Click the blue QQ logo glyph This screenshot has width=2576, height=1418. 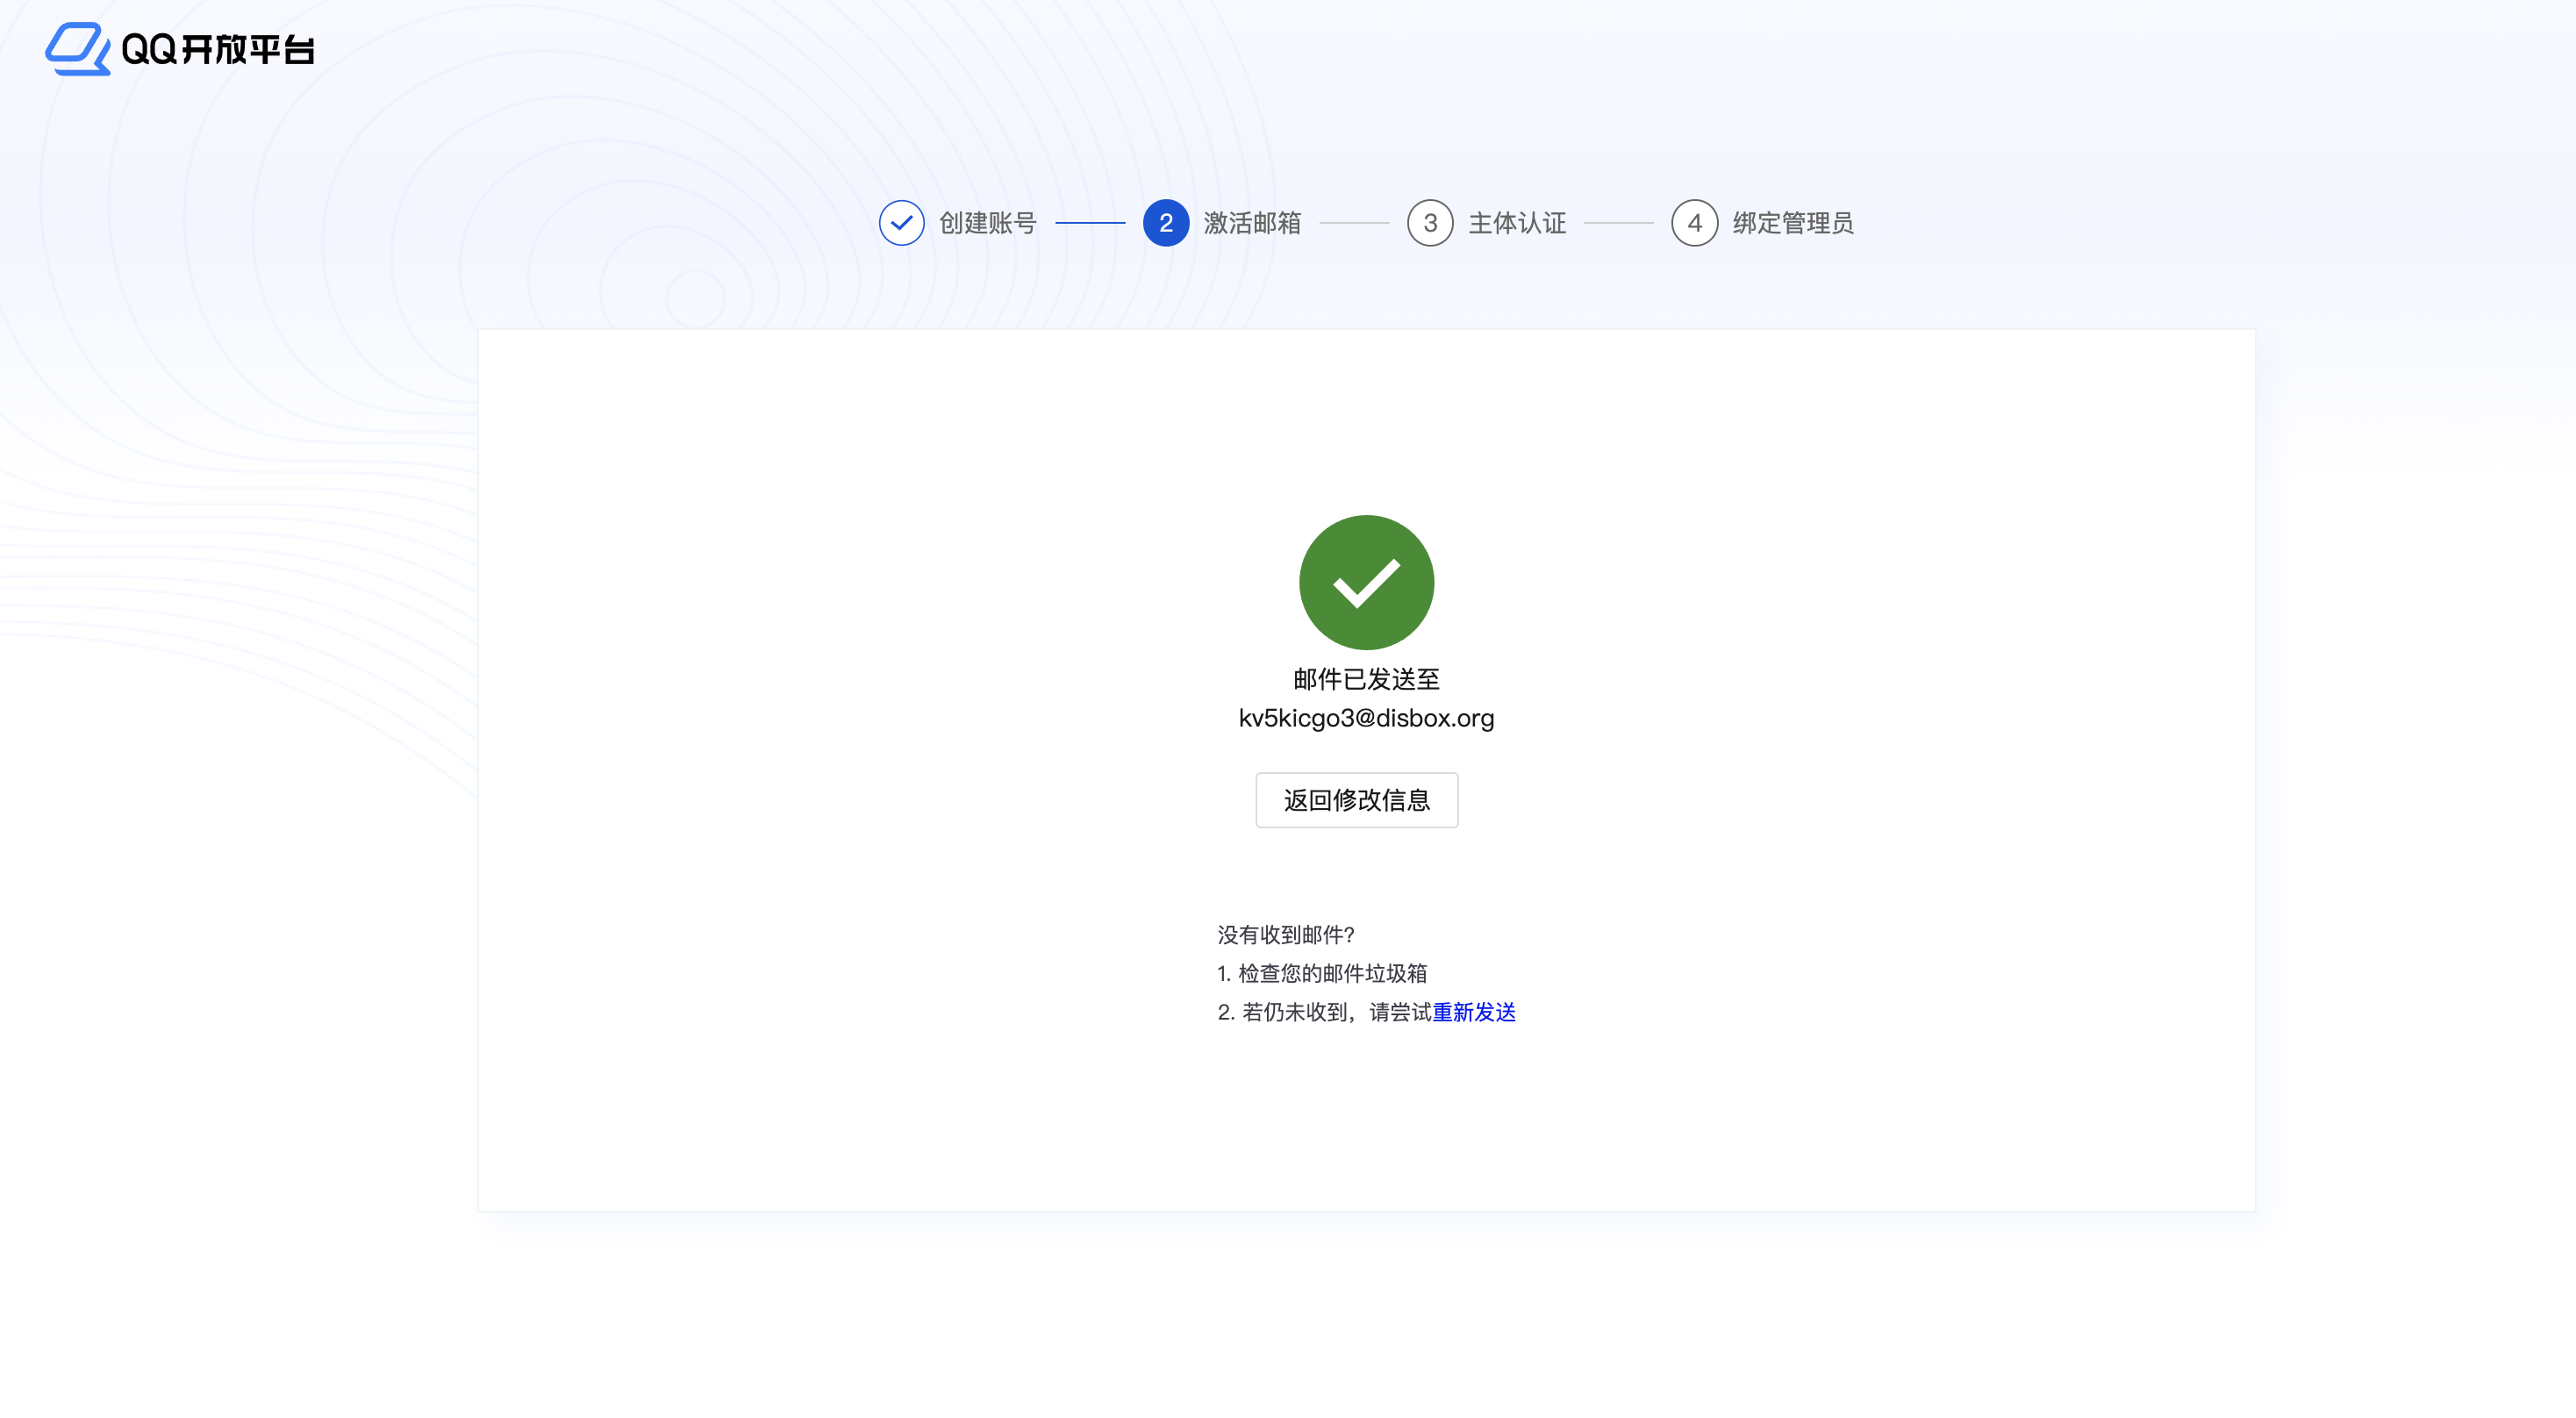(77, 48)
